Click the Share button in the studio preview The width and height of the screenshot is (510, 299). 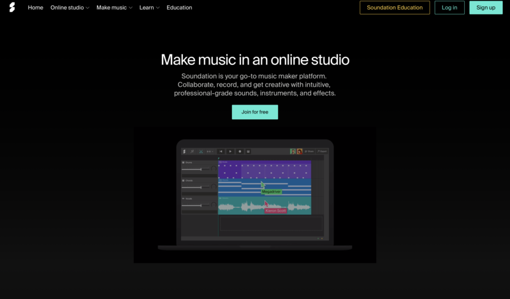click(x=309, y=152)
